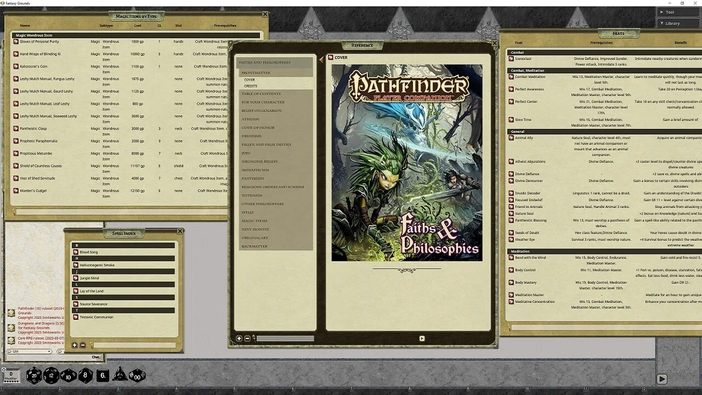
Task: Click plus icon in Reference window footer
Action: tap(239, 338)
